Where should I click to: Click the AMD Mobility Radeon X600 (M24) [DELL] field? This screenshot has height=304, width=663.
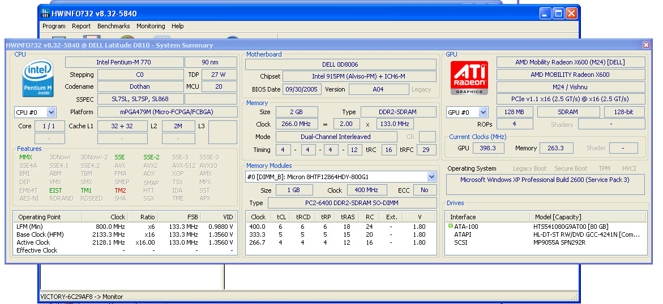click(x=571, y=62)
